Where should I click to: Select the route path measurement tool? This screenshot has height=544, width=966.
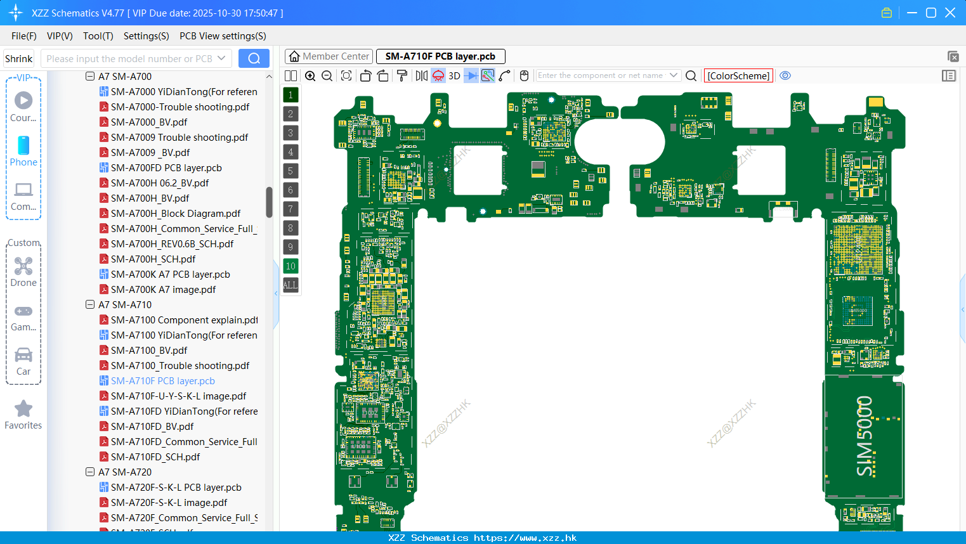(505, 75)
